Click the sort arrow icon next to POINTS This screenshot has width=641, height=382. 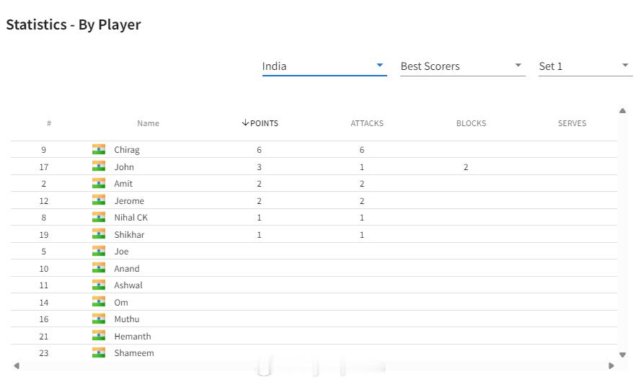(x=245, y=123)
